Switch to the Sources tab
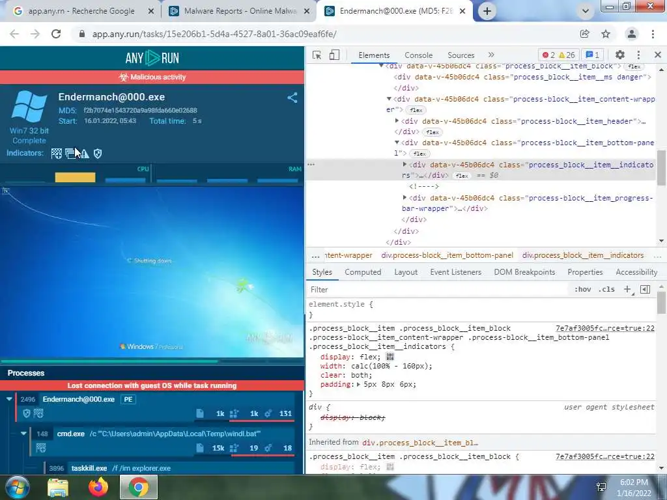The height and width of the screenshot is (500, 667). [x=461, y=55]
